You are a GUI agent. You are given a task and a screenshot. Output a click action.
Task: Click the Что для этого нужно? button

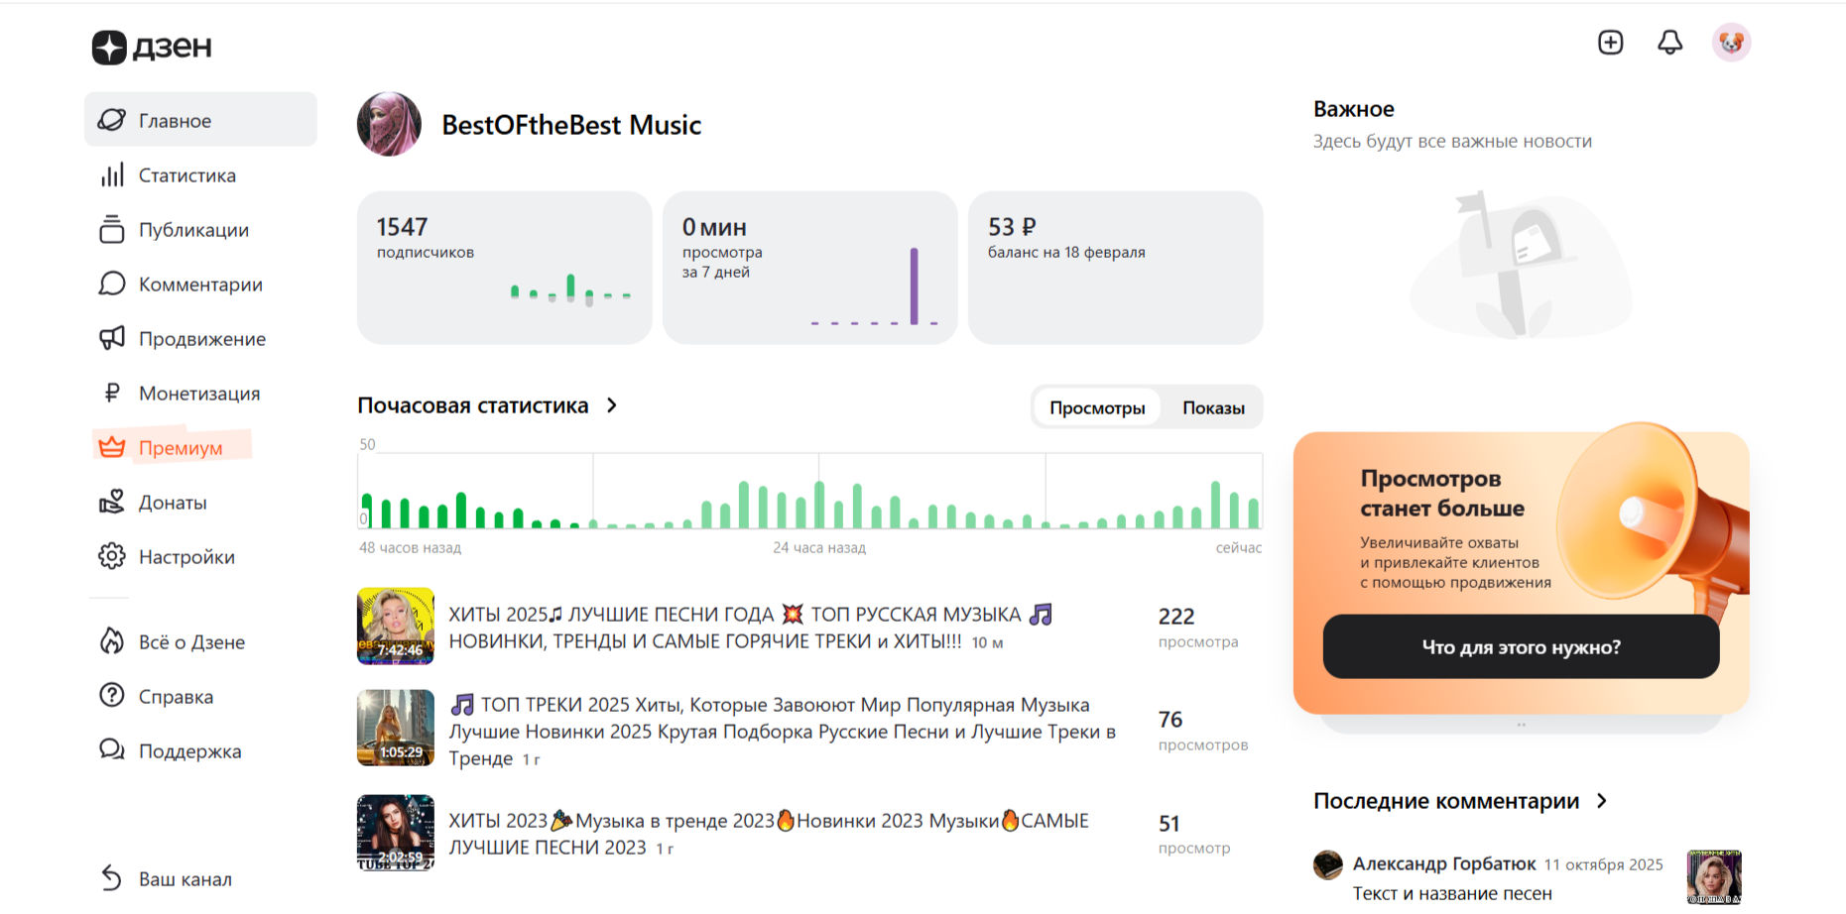coord(1521,647)
